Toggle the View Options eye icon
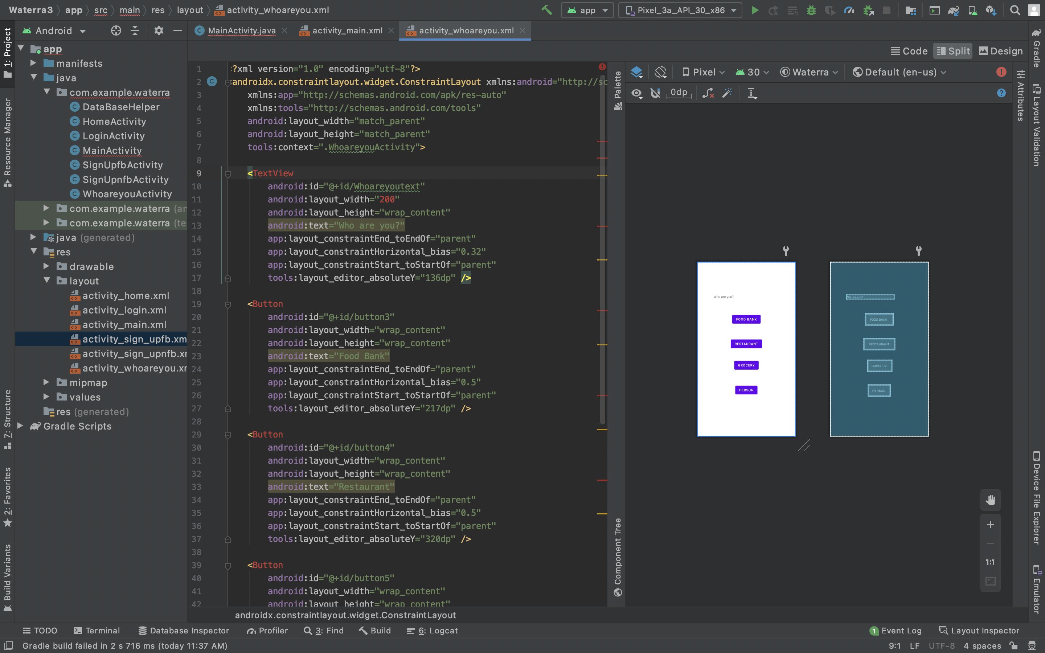 click(636, 93)
